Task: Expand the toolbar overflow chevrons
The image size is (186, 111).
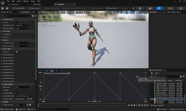Action: point(133,8)
